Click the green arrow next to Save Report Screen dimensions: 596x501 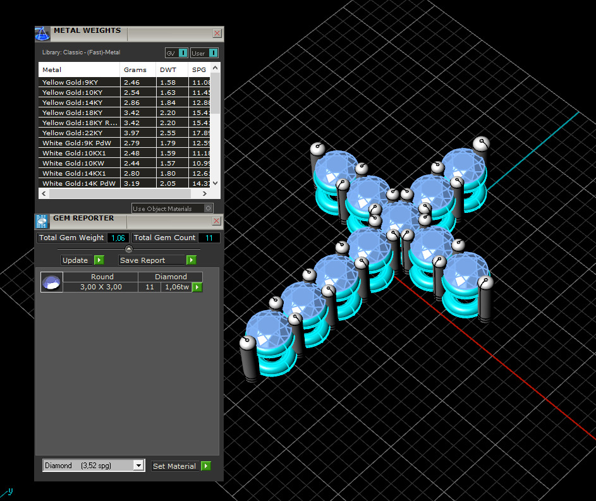coord(192,260)
